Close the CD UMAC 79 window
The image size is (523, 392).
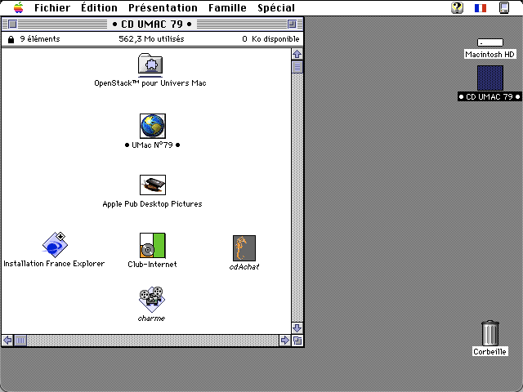13,24
